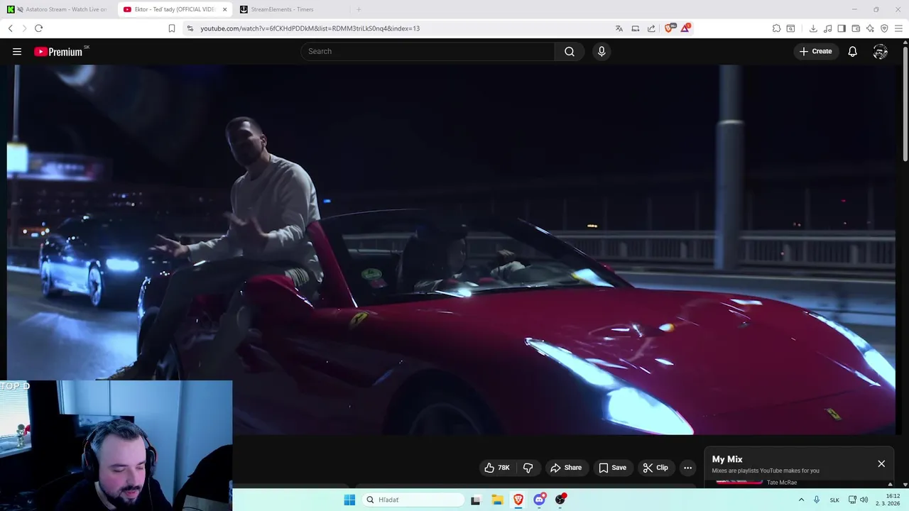This screenshot has width=909, height=511.
Task: Open Brave Shields lion icon
Action: pyautogui.click(x=670, y=28)
